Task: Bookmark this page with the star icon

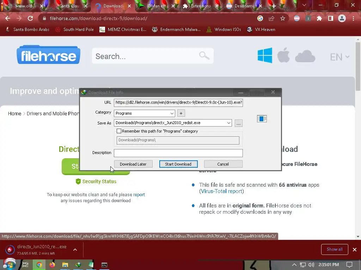Action: [283, 18]
